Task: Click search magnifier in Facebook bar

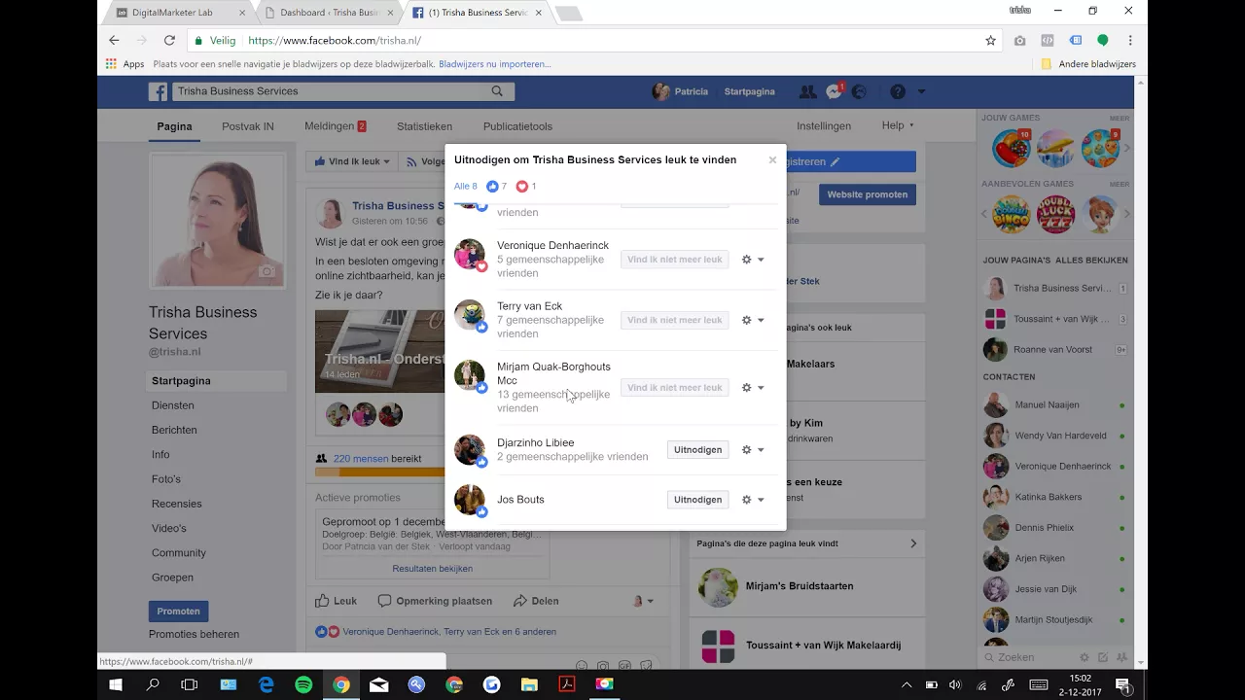Action: point(497,91)
